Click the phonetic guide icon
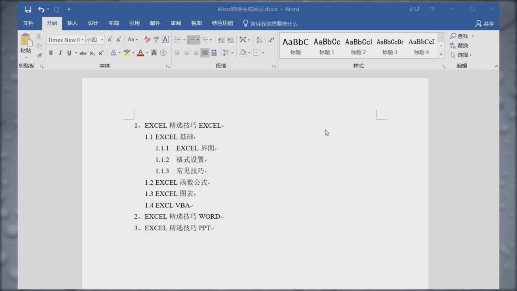Viewport: 517px width, 291px height. click(156, 40)
